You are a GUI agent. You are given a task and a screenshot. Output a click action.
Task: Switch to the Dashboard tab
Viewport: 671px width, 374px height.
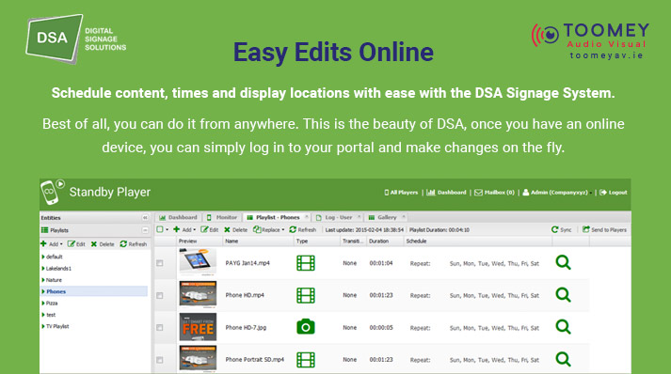(x=178, y=217)
